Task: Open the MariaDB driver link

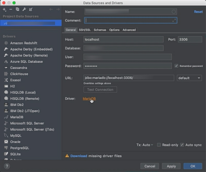Action: click(x=89, y=99)
